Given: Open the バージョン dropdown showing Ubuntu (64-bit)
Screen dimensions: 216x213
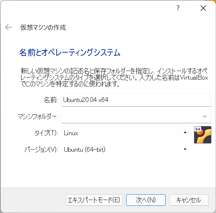Looking at the screenshot, I should 126,150.
